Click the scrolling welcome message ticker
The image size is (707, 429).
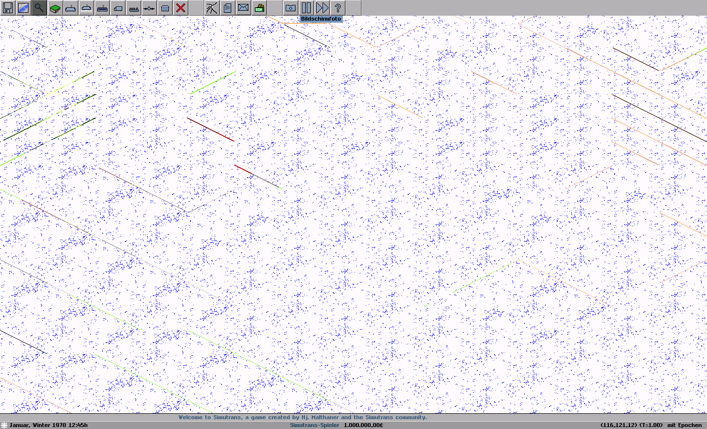[x=302, y=417]
